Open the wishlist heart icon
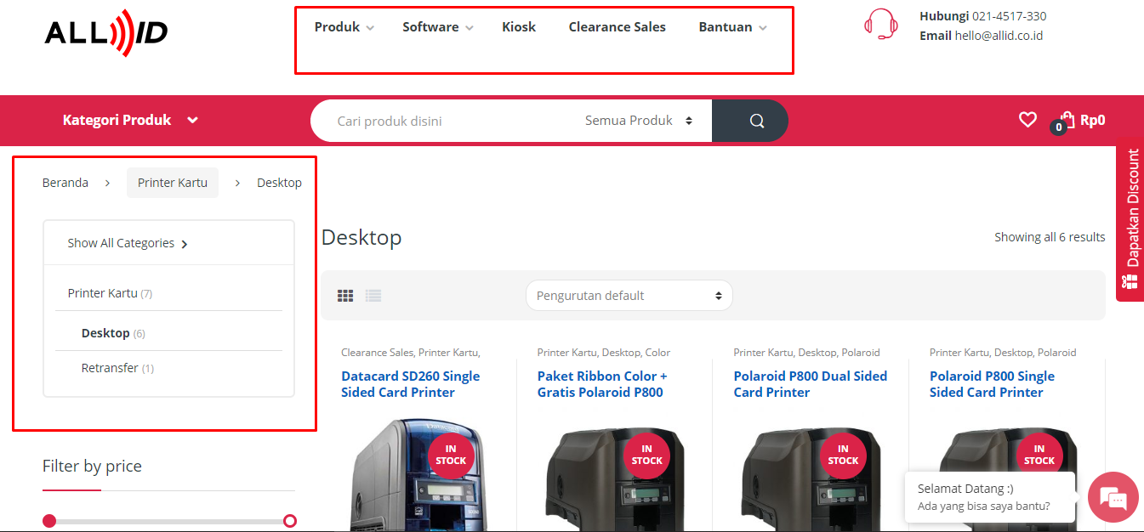This screenshot has height=532, width=1144. click(x=1027, y=120)
